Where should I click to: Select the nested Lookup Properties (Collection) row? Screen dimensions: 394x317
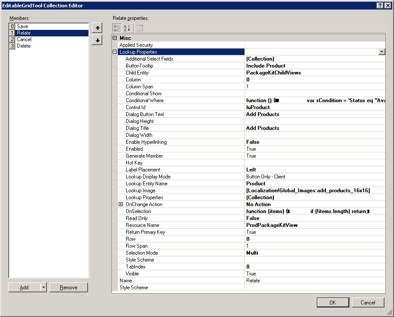point(251,197)
